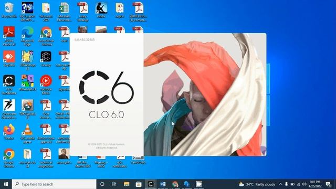Open the YouTube Music shortcut

pyautogui.click(x=46, y=85)
